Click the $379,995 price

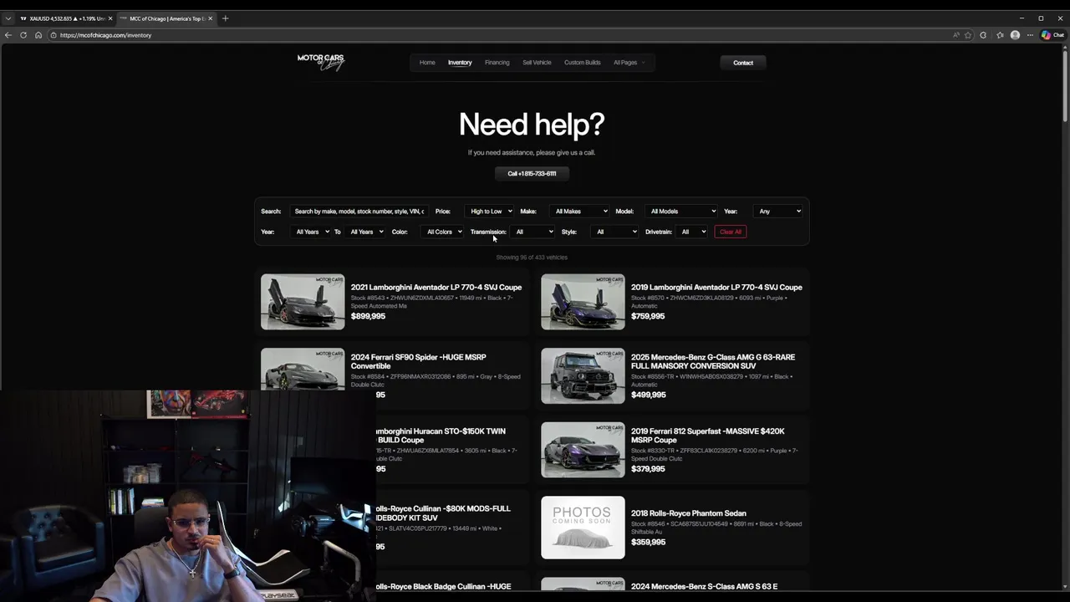(648, 469)
